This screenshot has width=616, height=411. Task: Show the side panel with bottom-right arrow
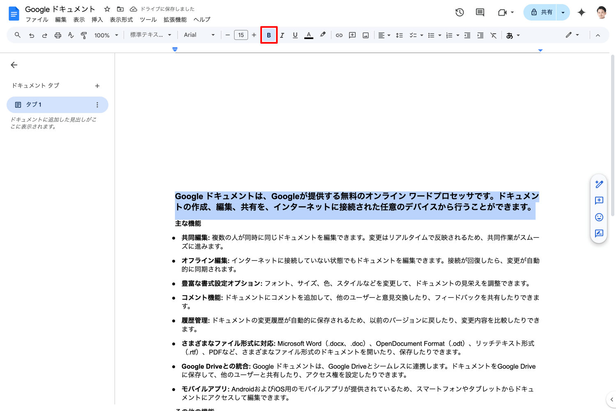coord(611,399)
